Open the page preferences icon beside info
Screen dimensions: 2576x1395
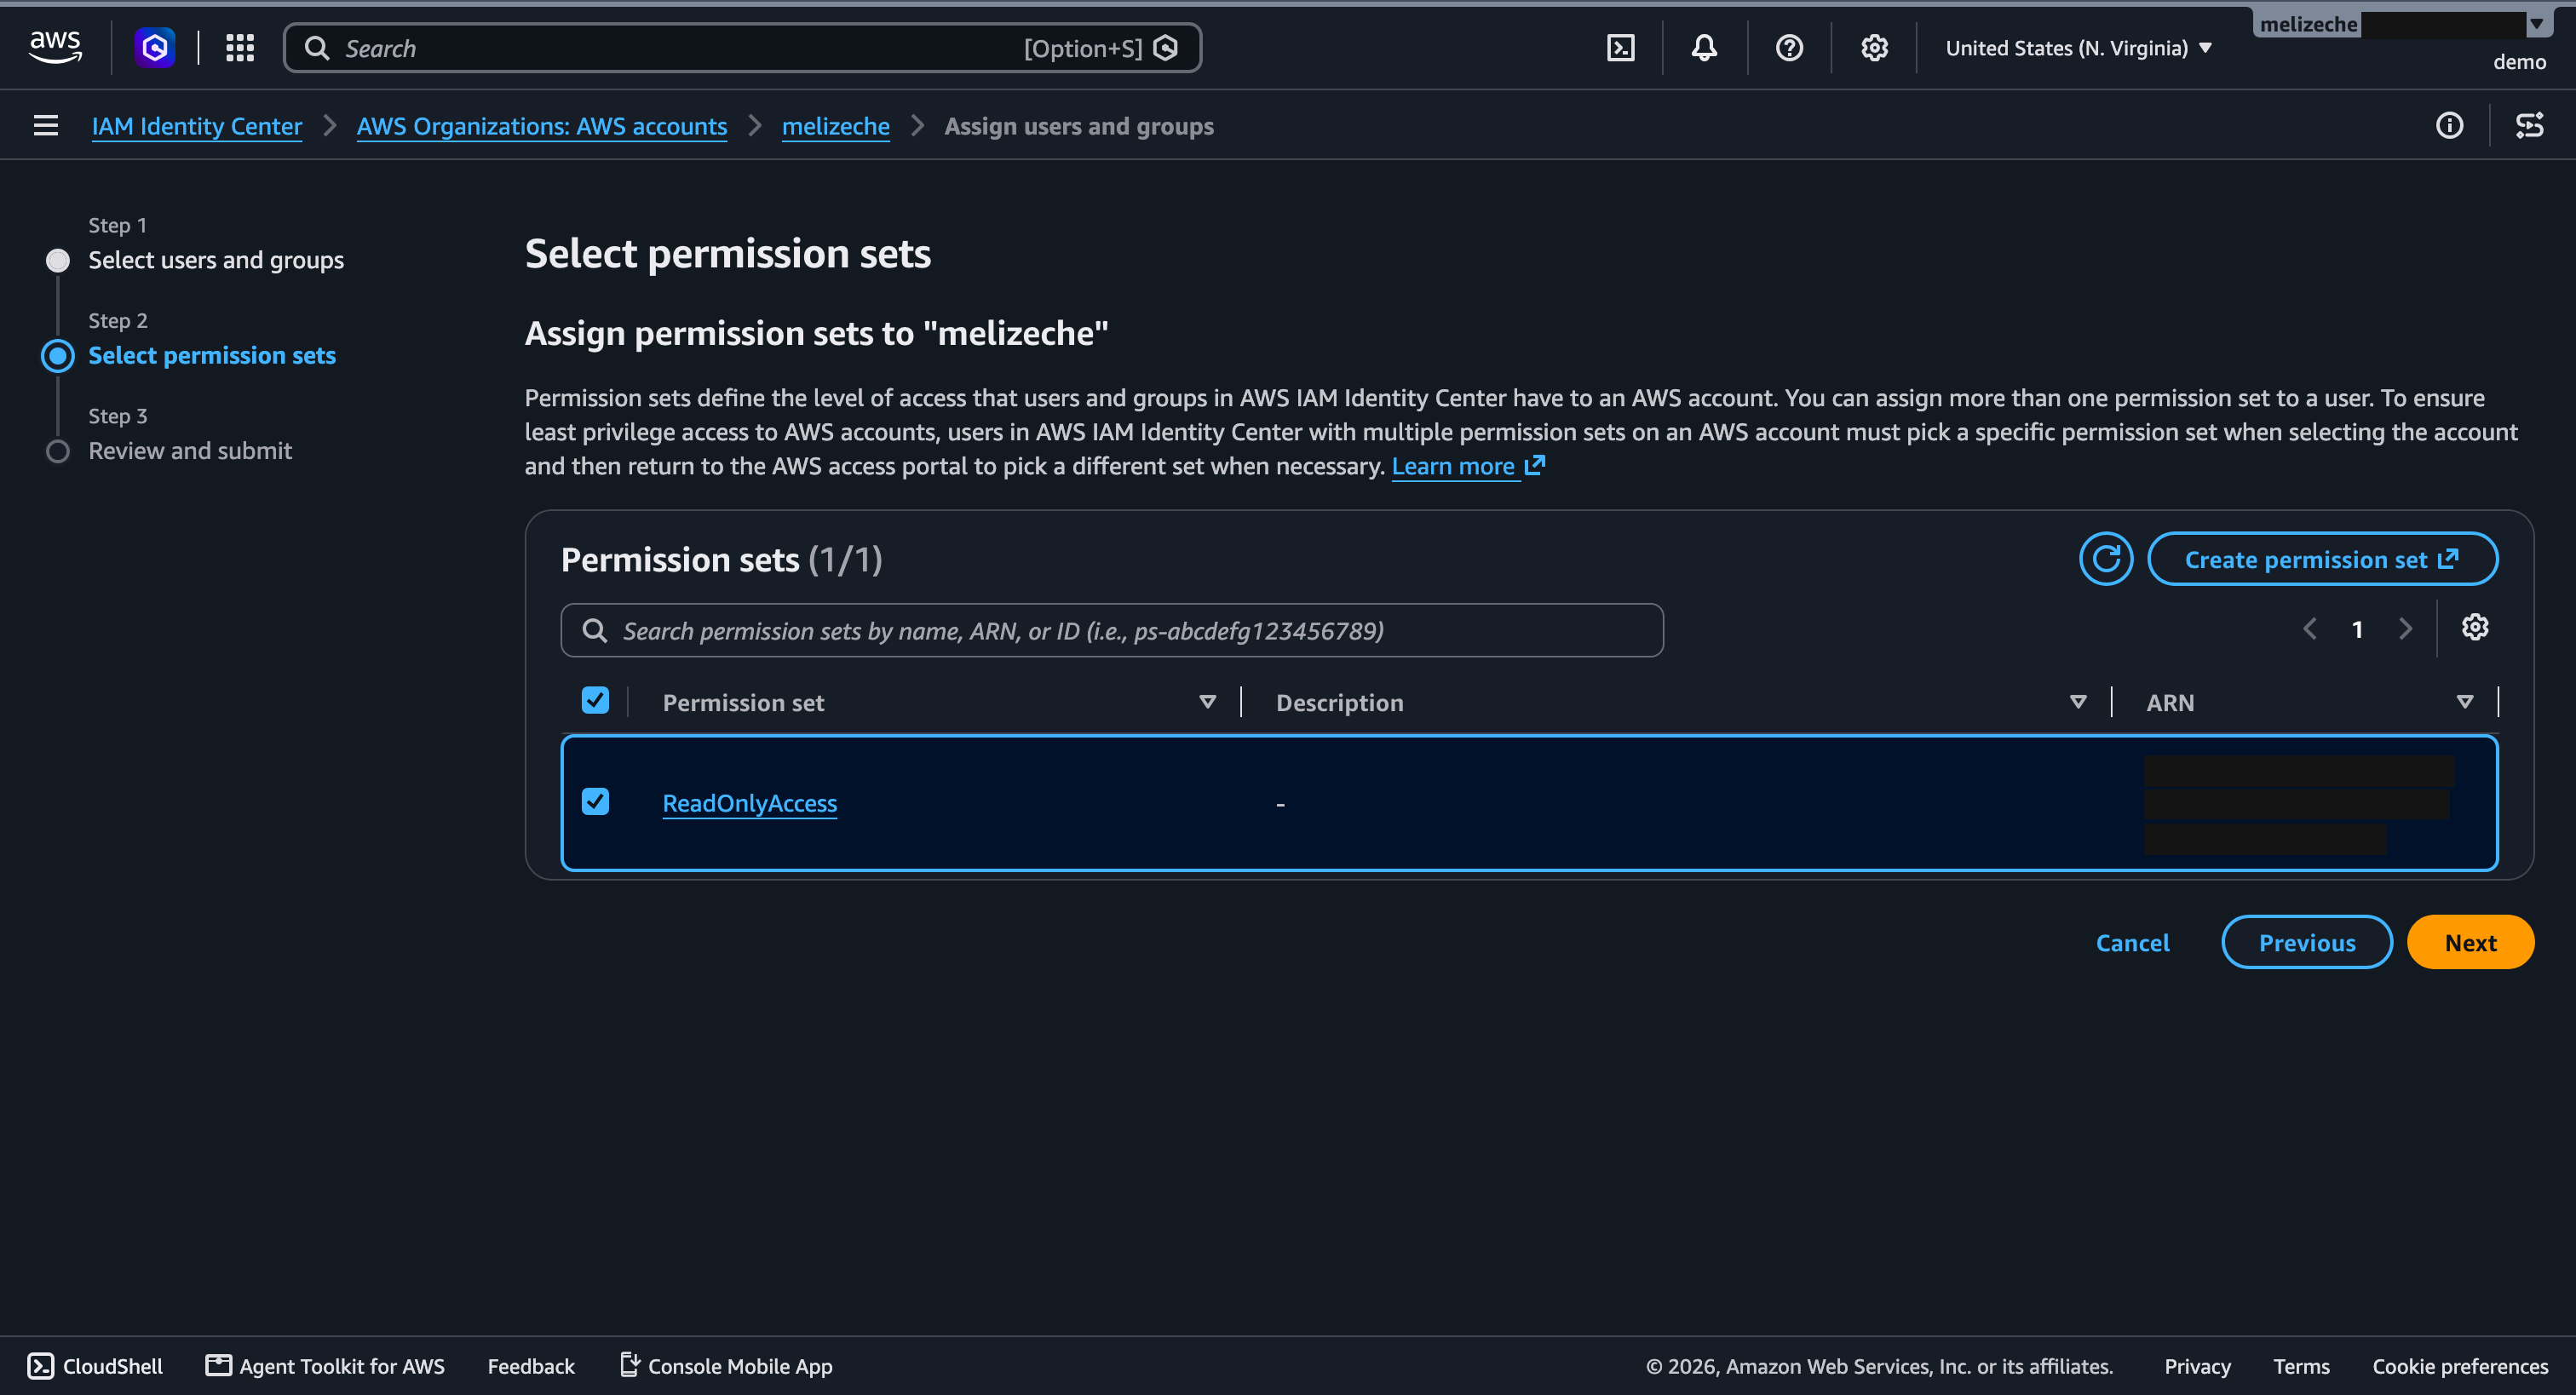coord(2529,126)
